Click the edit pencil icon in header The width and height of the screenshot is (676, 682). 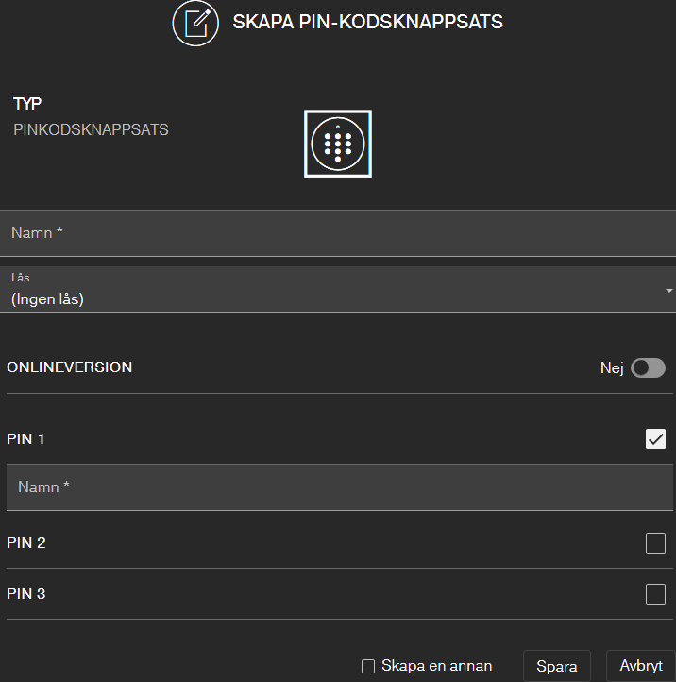pos(195,23)
